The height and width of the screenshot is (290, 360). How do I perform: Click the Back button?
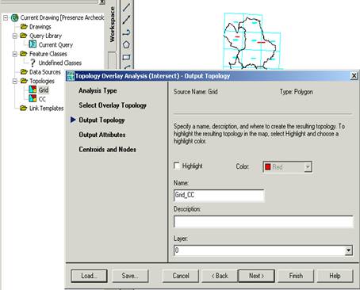220,276
